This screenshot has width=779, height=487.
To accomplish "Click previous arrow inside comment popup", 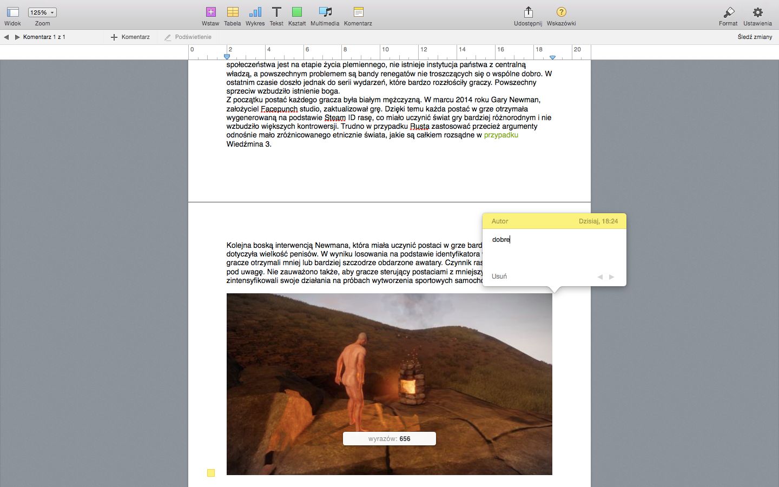I will pos(600,277).
